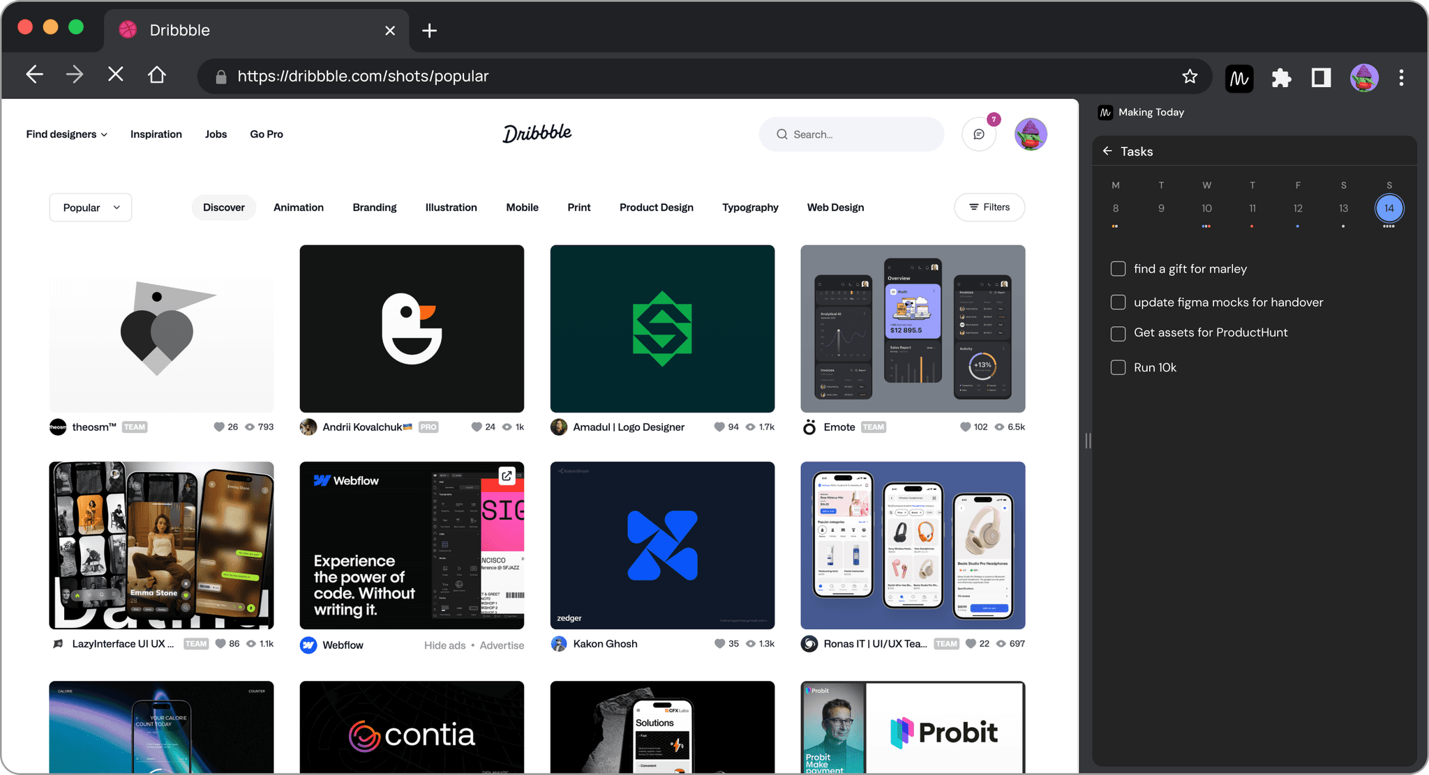The height and width of the screenshot is (775, 1429).
Task: Open Emote team profile name
Action: coord(839,427)
